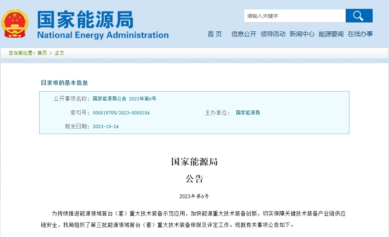Open the 在线办事 navigation item

pyautogui.click(x=360, y=34)
